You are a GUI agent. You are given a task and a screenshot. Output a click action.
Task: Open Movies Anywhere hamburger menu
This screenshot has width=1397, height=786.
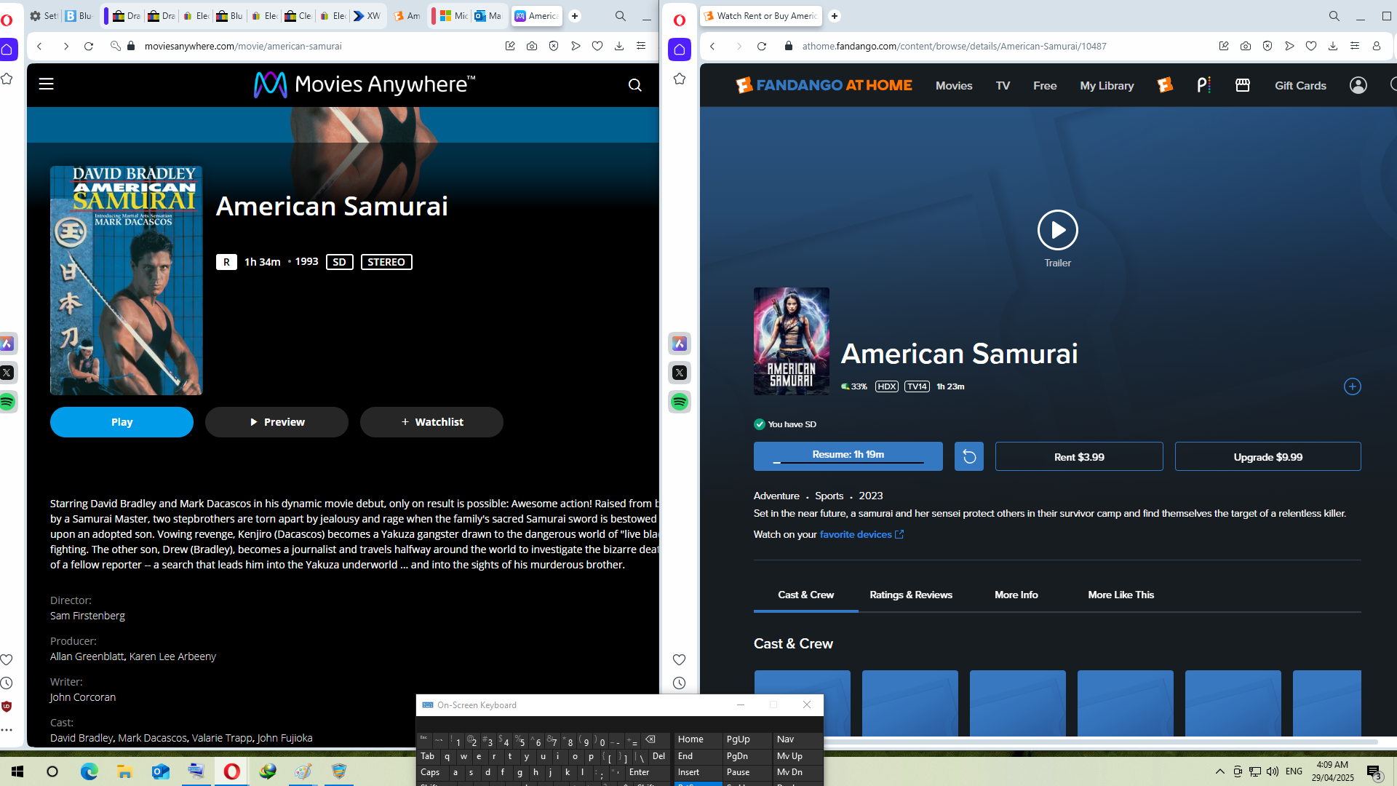(47, 84)
